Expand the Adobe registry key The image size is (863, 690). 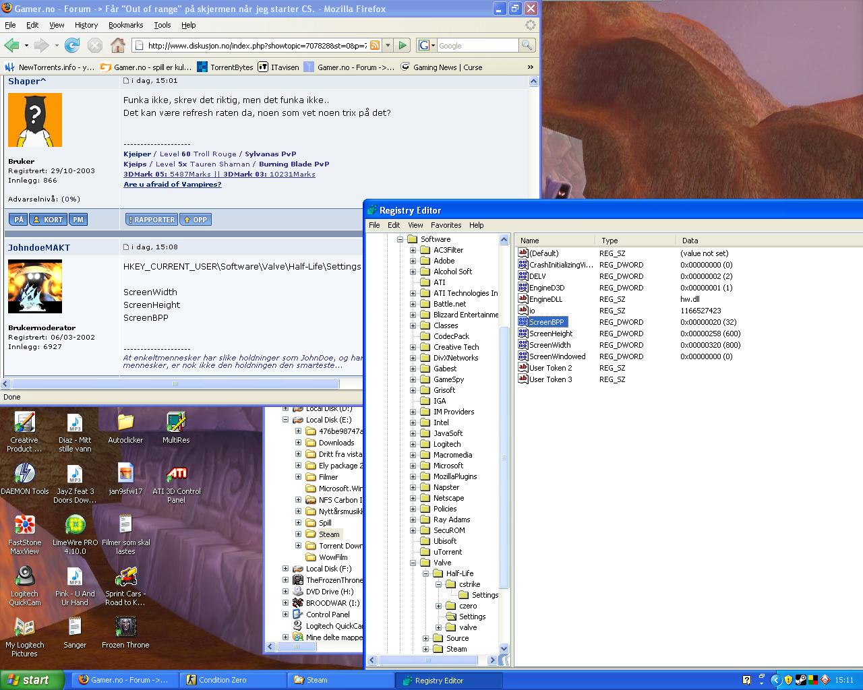point(413,261)
